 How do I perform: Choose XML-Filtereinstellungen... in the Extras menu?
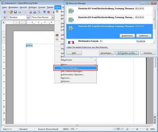pos(75,71)
